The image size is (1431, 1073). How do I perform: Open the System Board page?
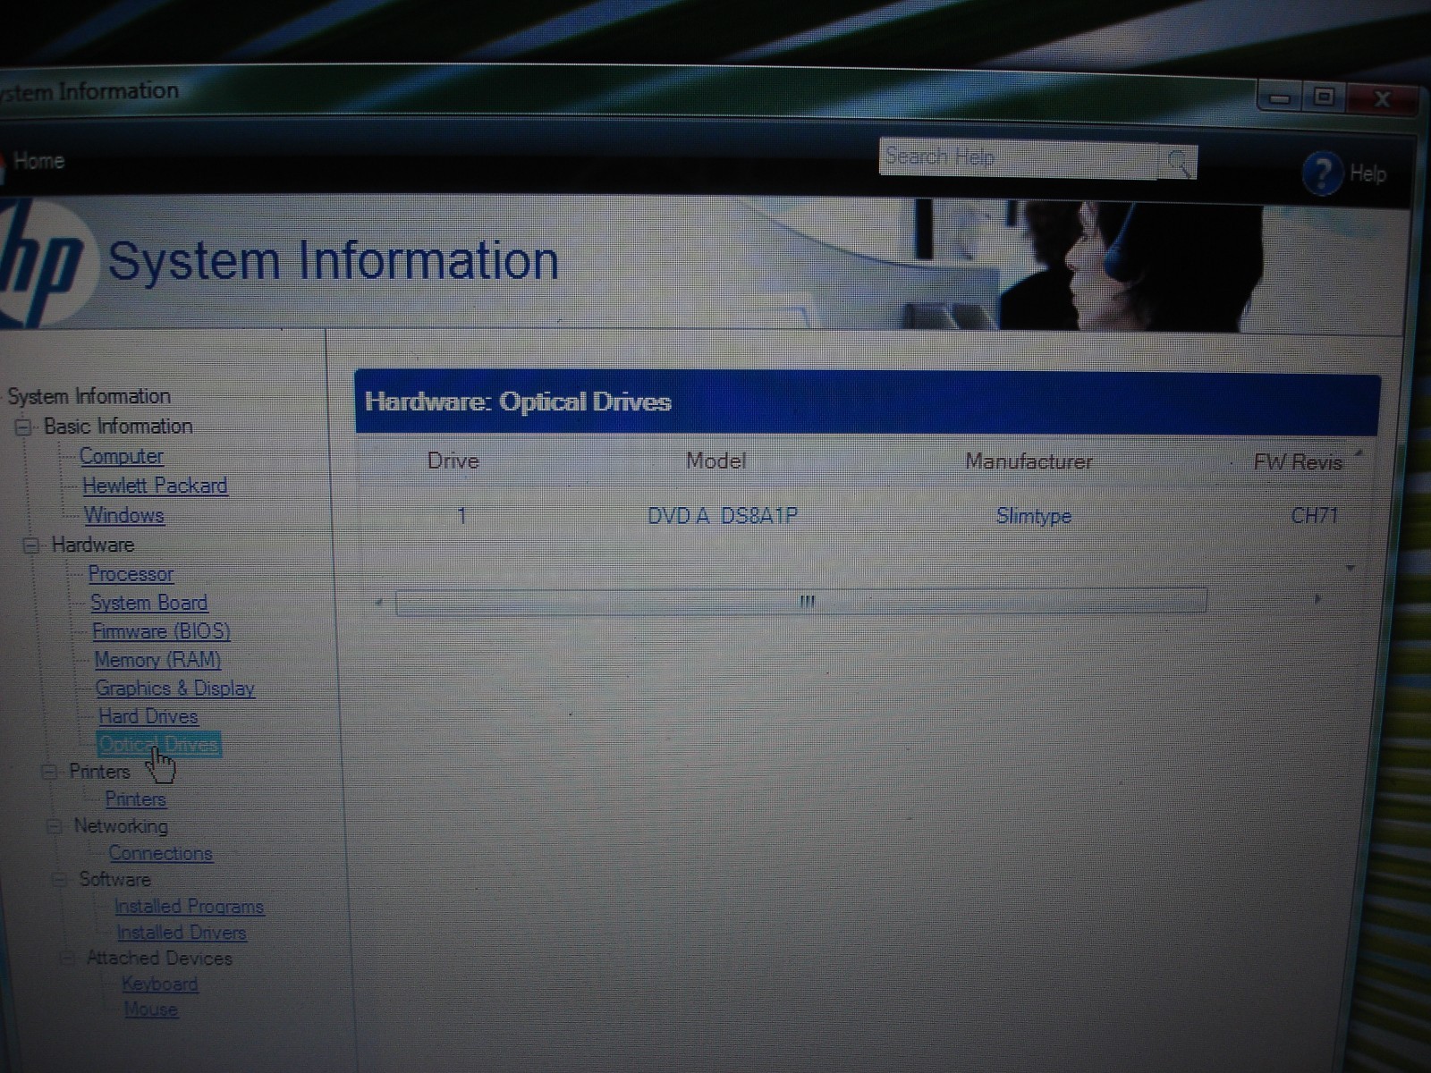tap(148, 603)
